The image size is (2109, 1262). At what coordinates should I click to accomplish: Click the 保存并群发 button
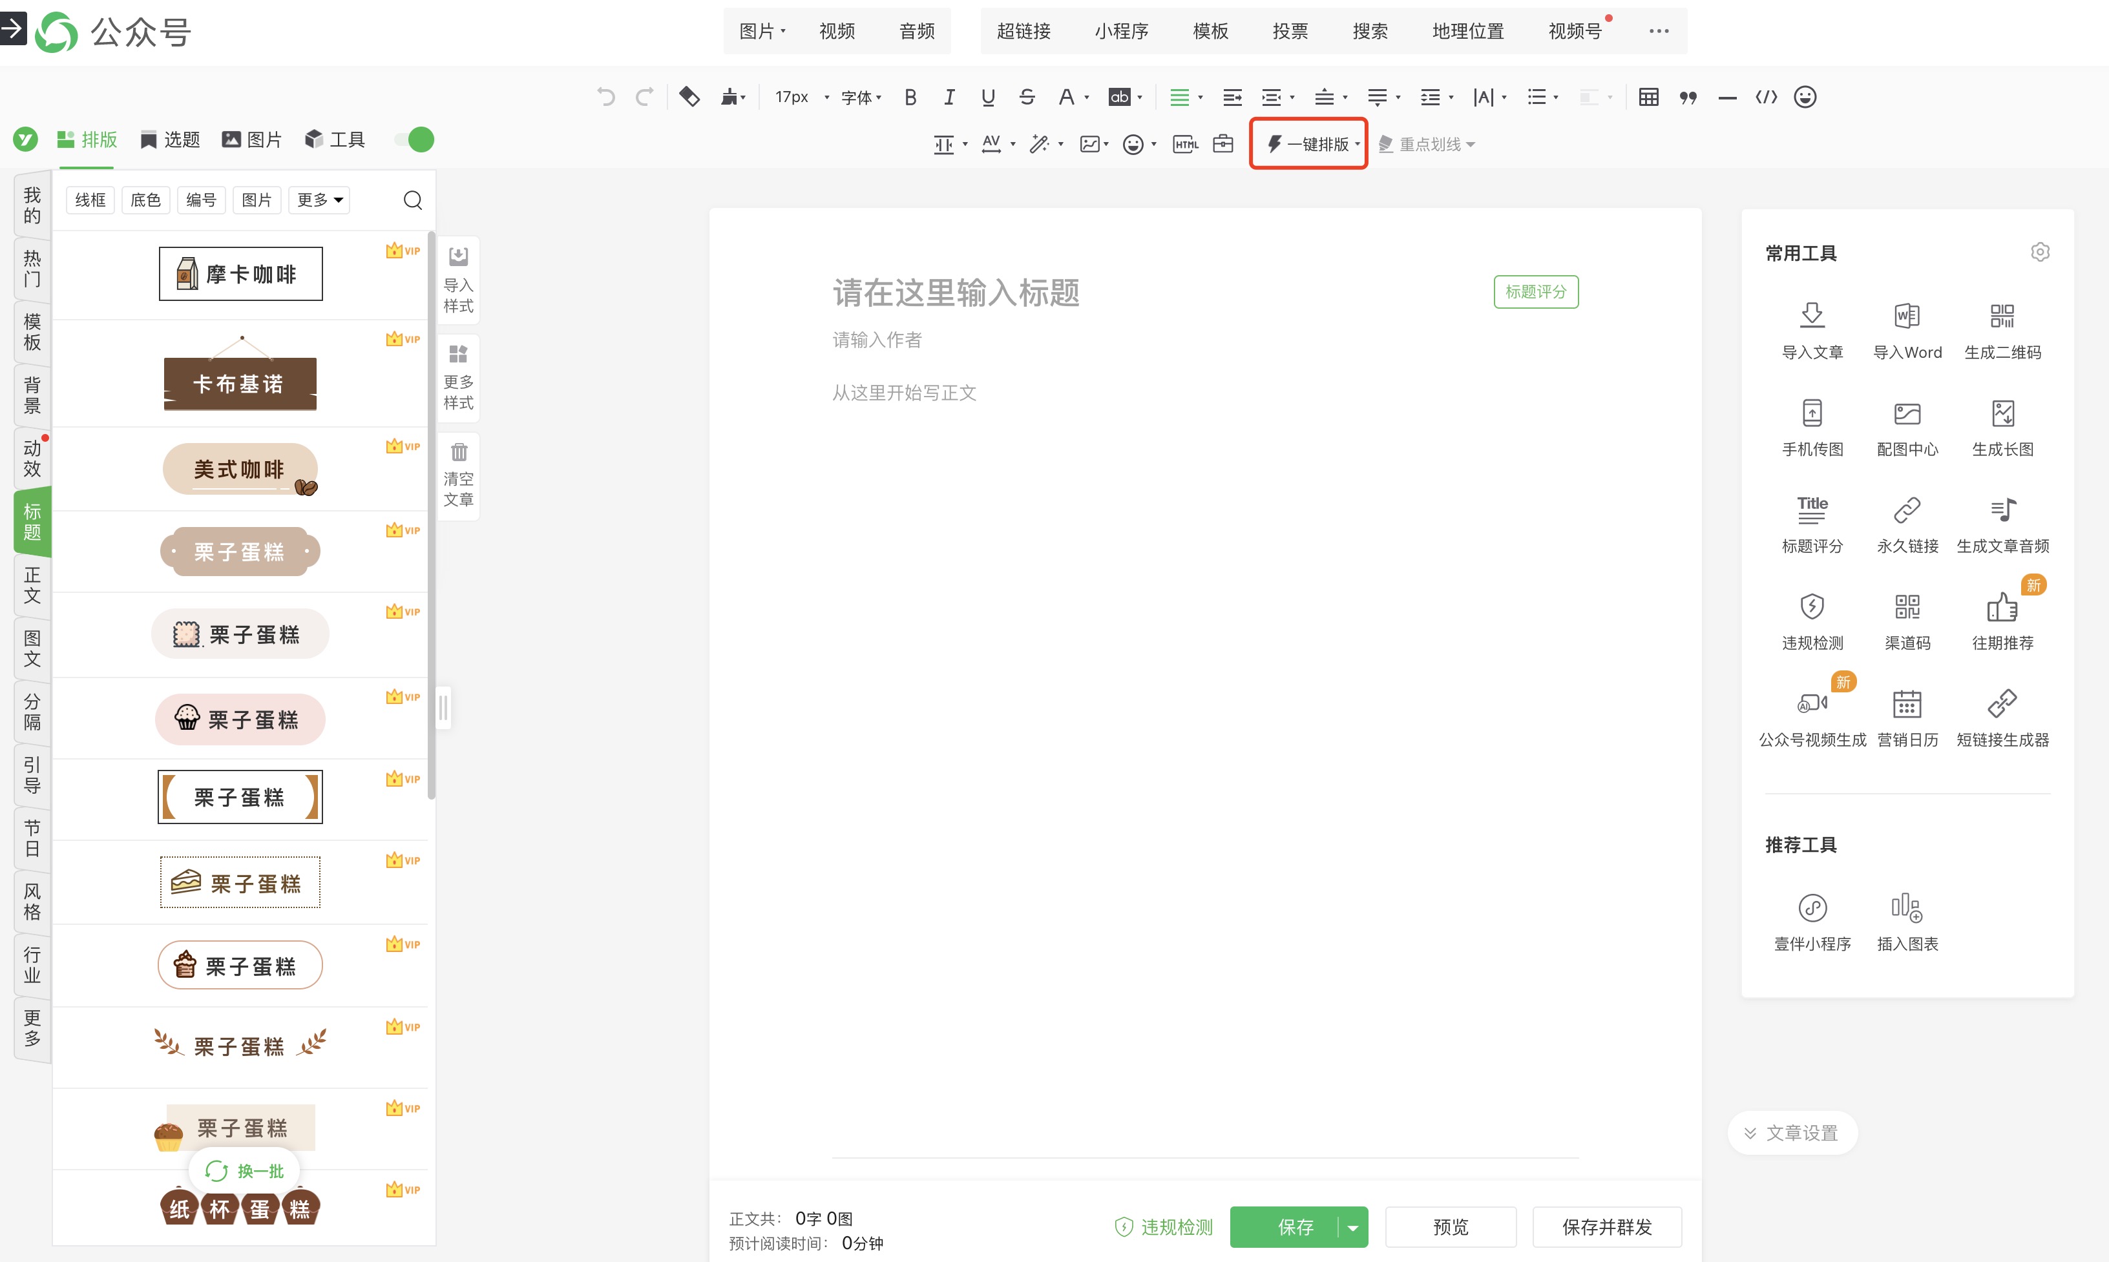(1606, 1226)
